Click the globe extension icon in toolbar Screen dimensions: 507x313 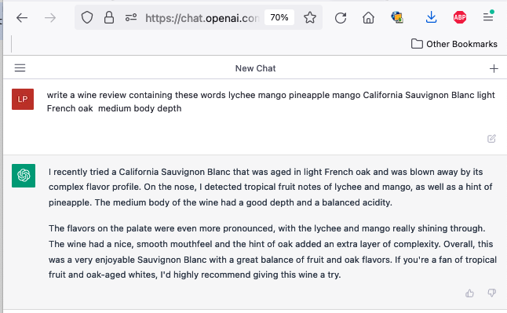point(397,17)
